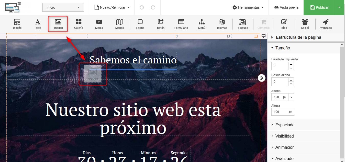Open the Bloques tool
Image resolution: width=345 pixels, height=162 pixels.
243,24
